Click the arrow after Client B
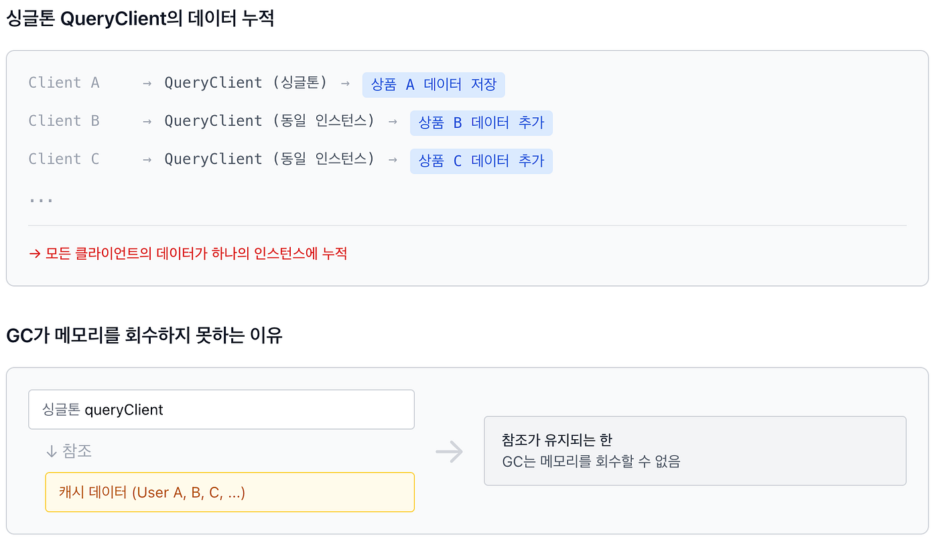This screenshot has width=938, height=539. click(147, 121)
